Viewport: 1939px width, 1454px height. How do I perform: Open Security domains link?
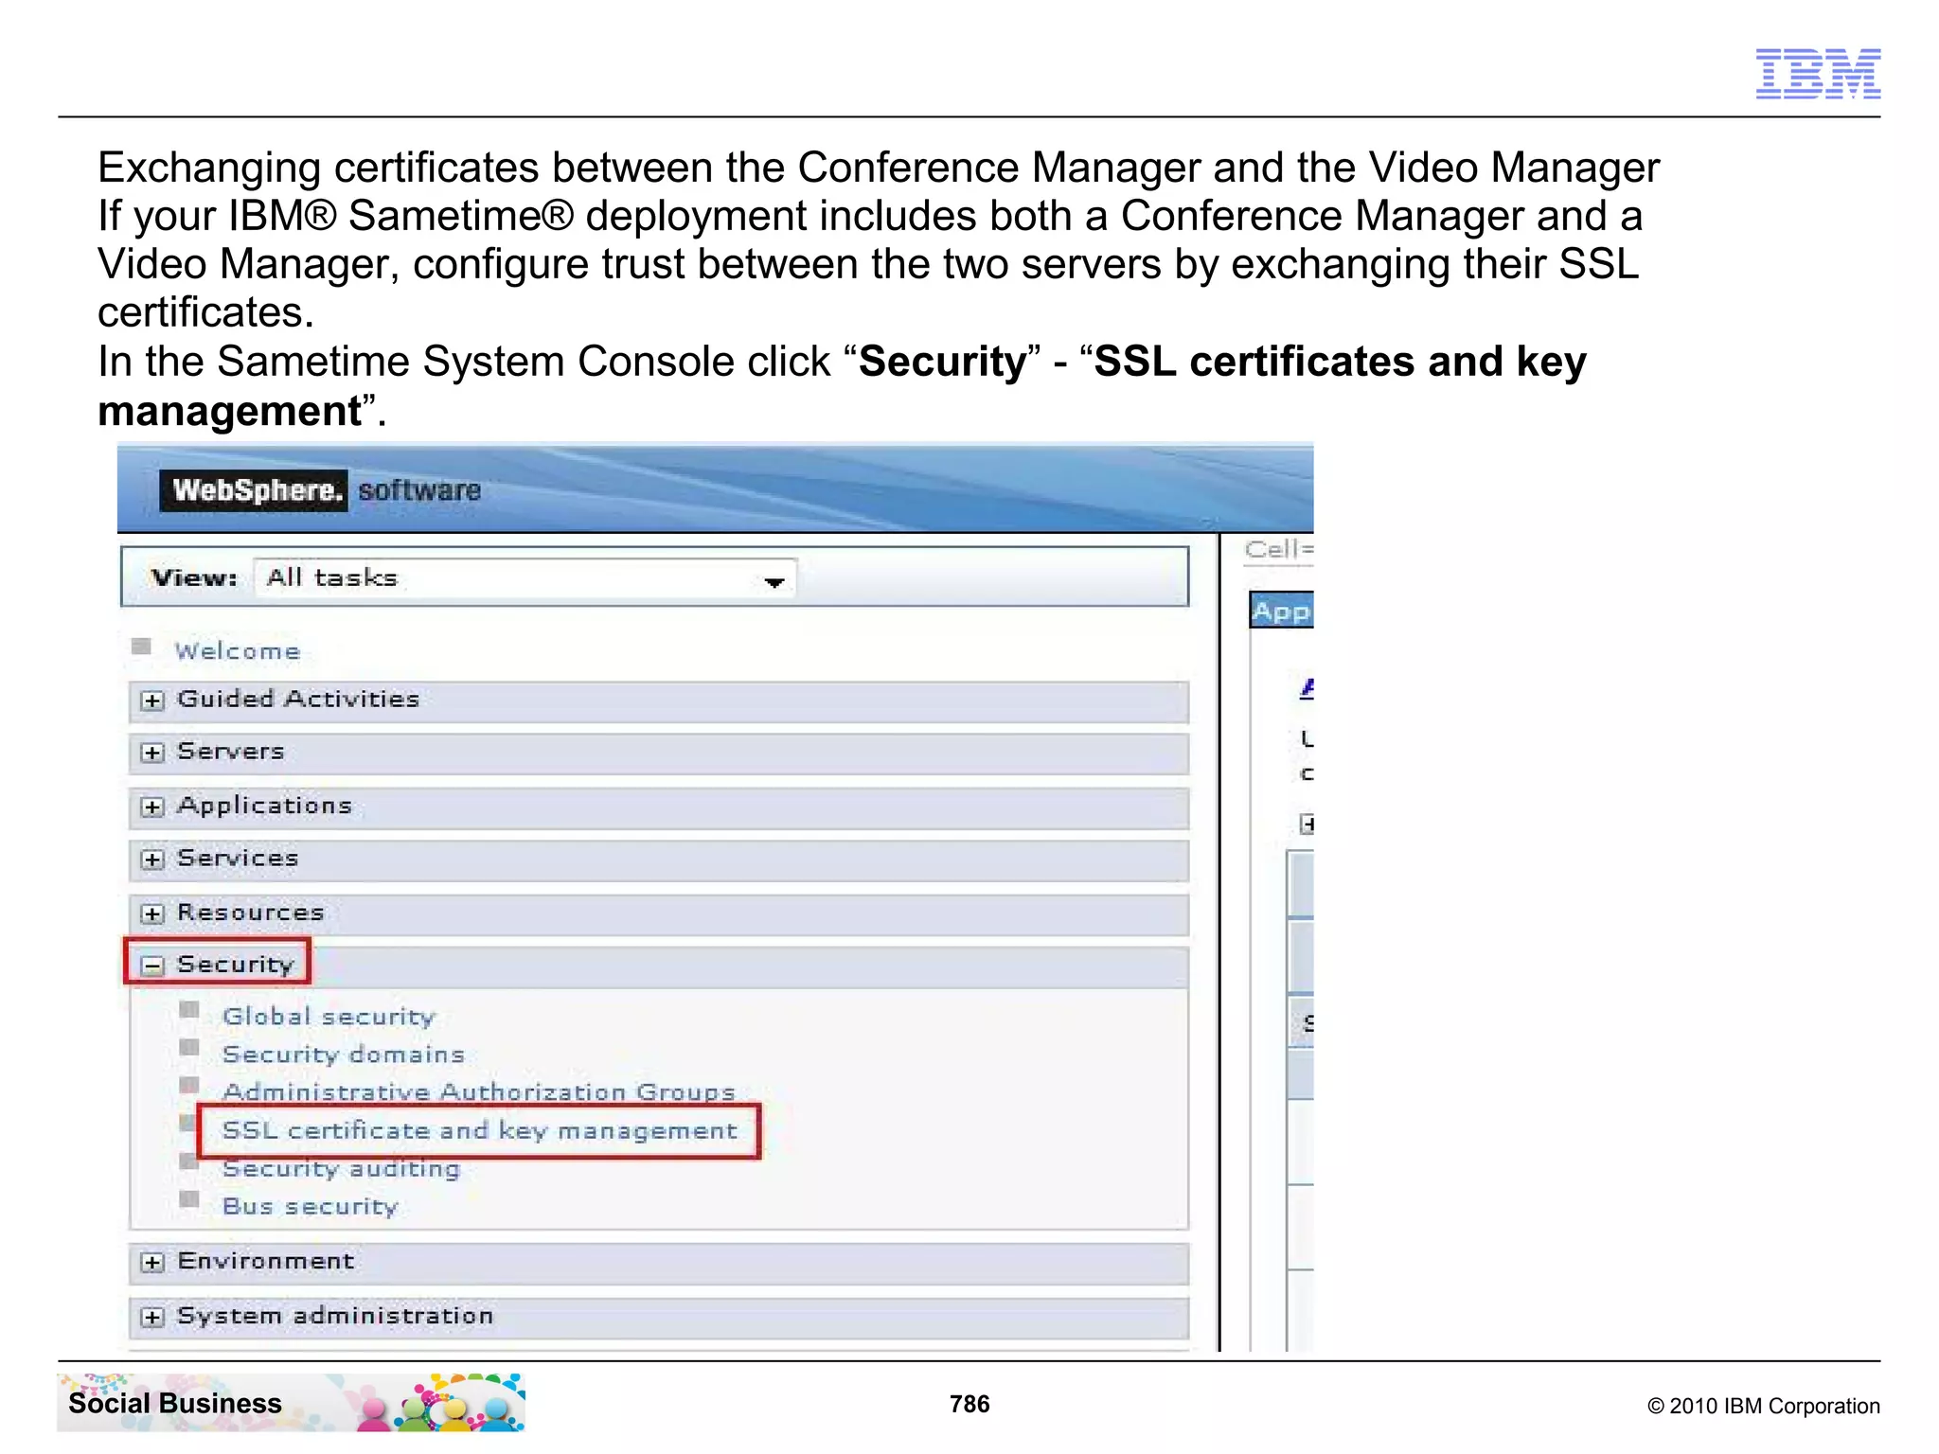[x=344, y=1055]
